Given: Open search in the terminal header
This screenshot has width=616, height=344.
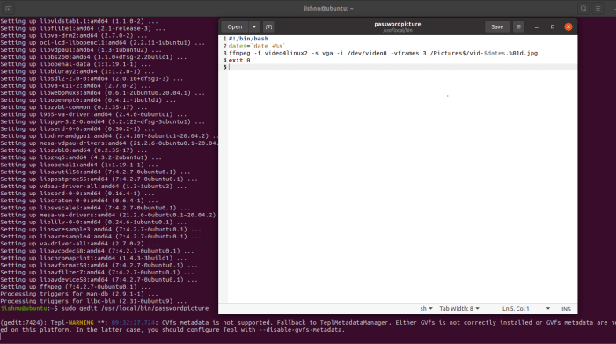Looking at the screenshot, I should tap(583, 8).
